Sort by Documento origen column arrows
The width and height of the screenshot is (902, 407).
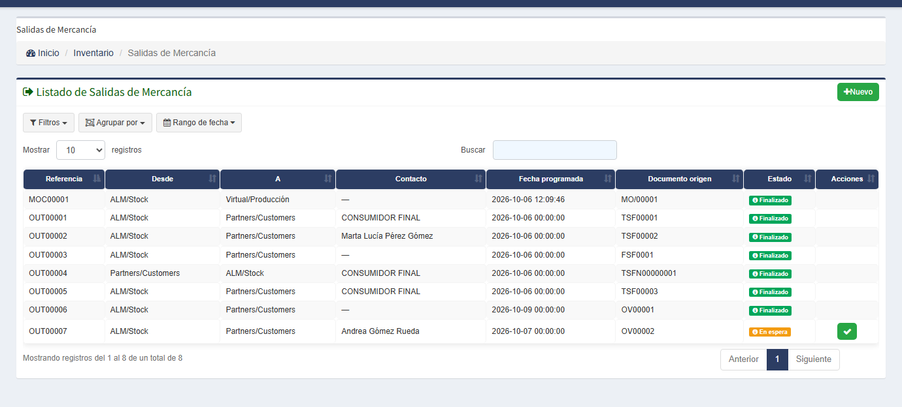click(x=736, y=179)
